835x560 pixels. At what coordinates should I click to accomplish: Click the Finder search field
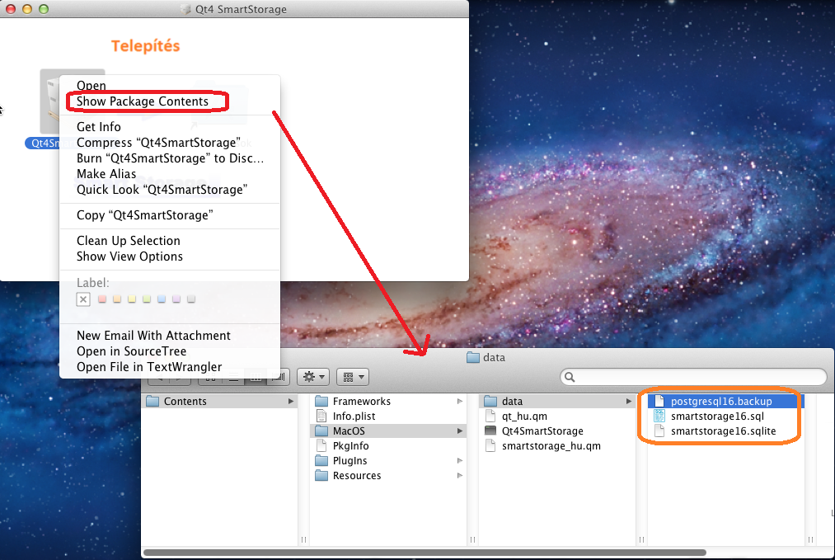click(693, 377)
